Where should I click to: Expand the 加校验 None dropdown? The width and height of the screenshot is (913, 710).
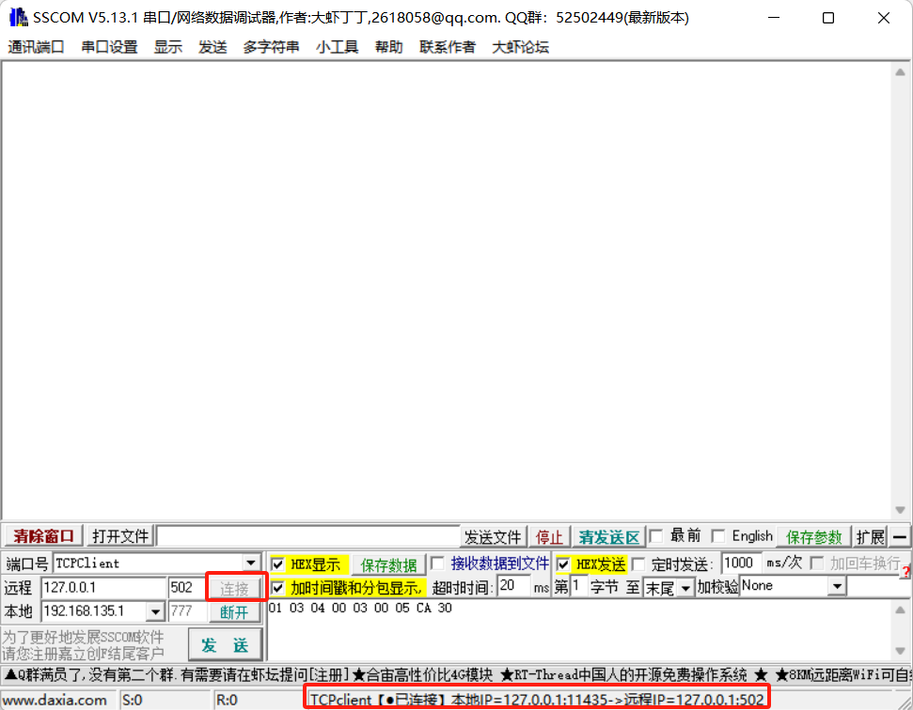coord(837,586)
